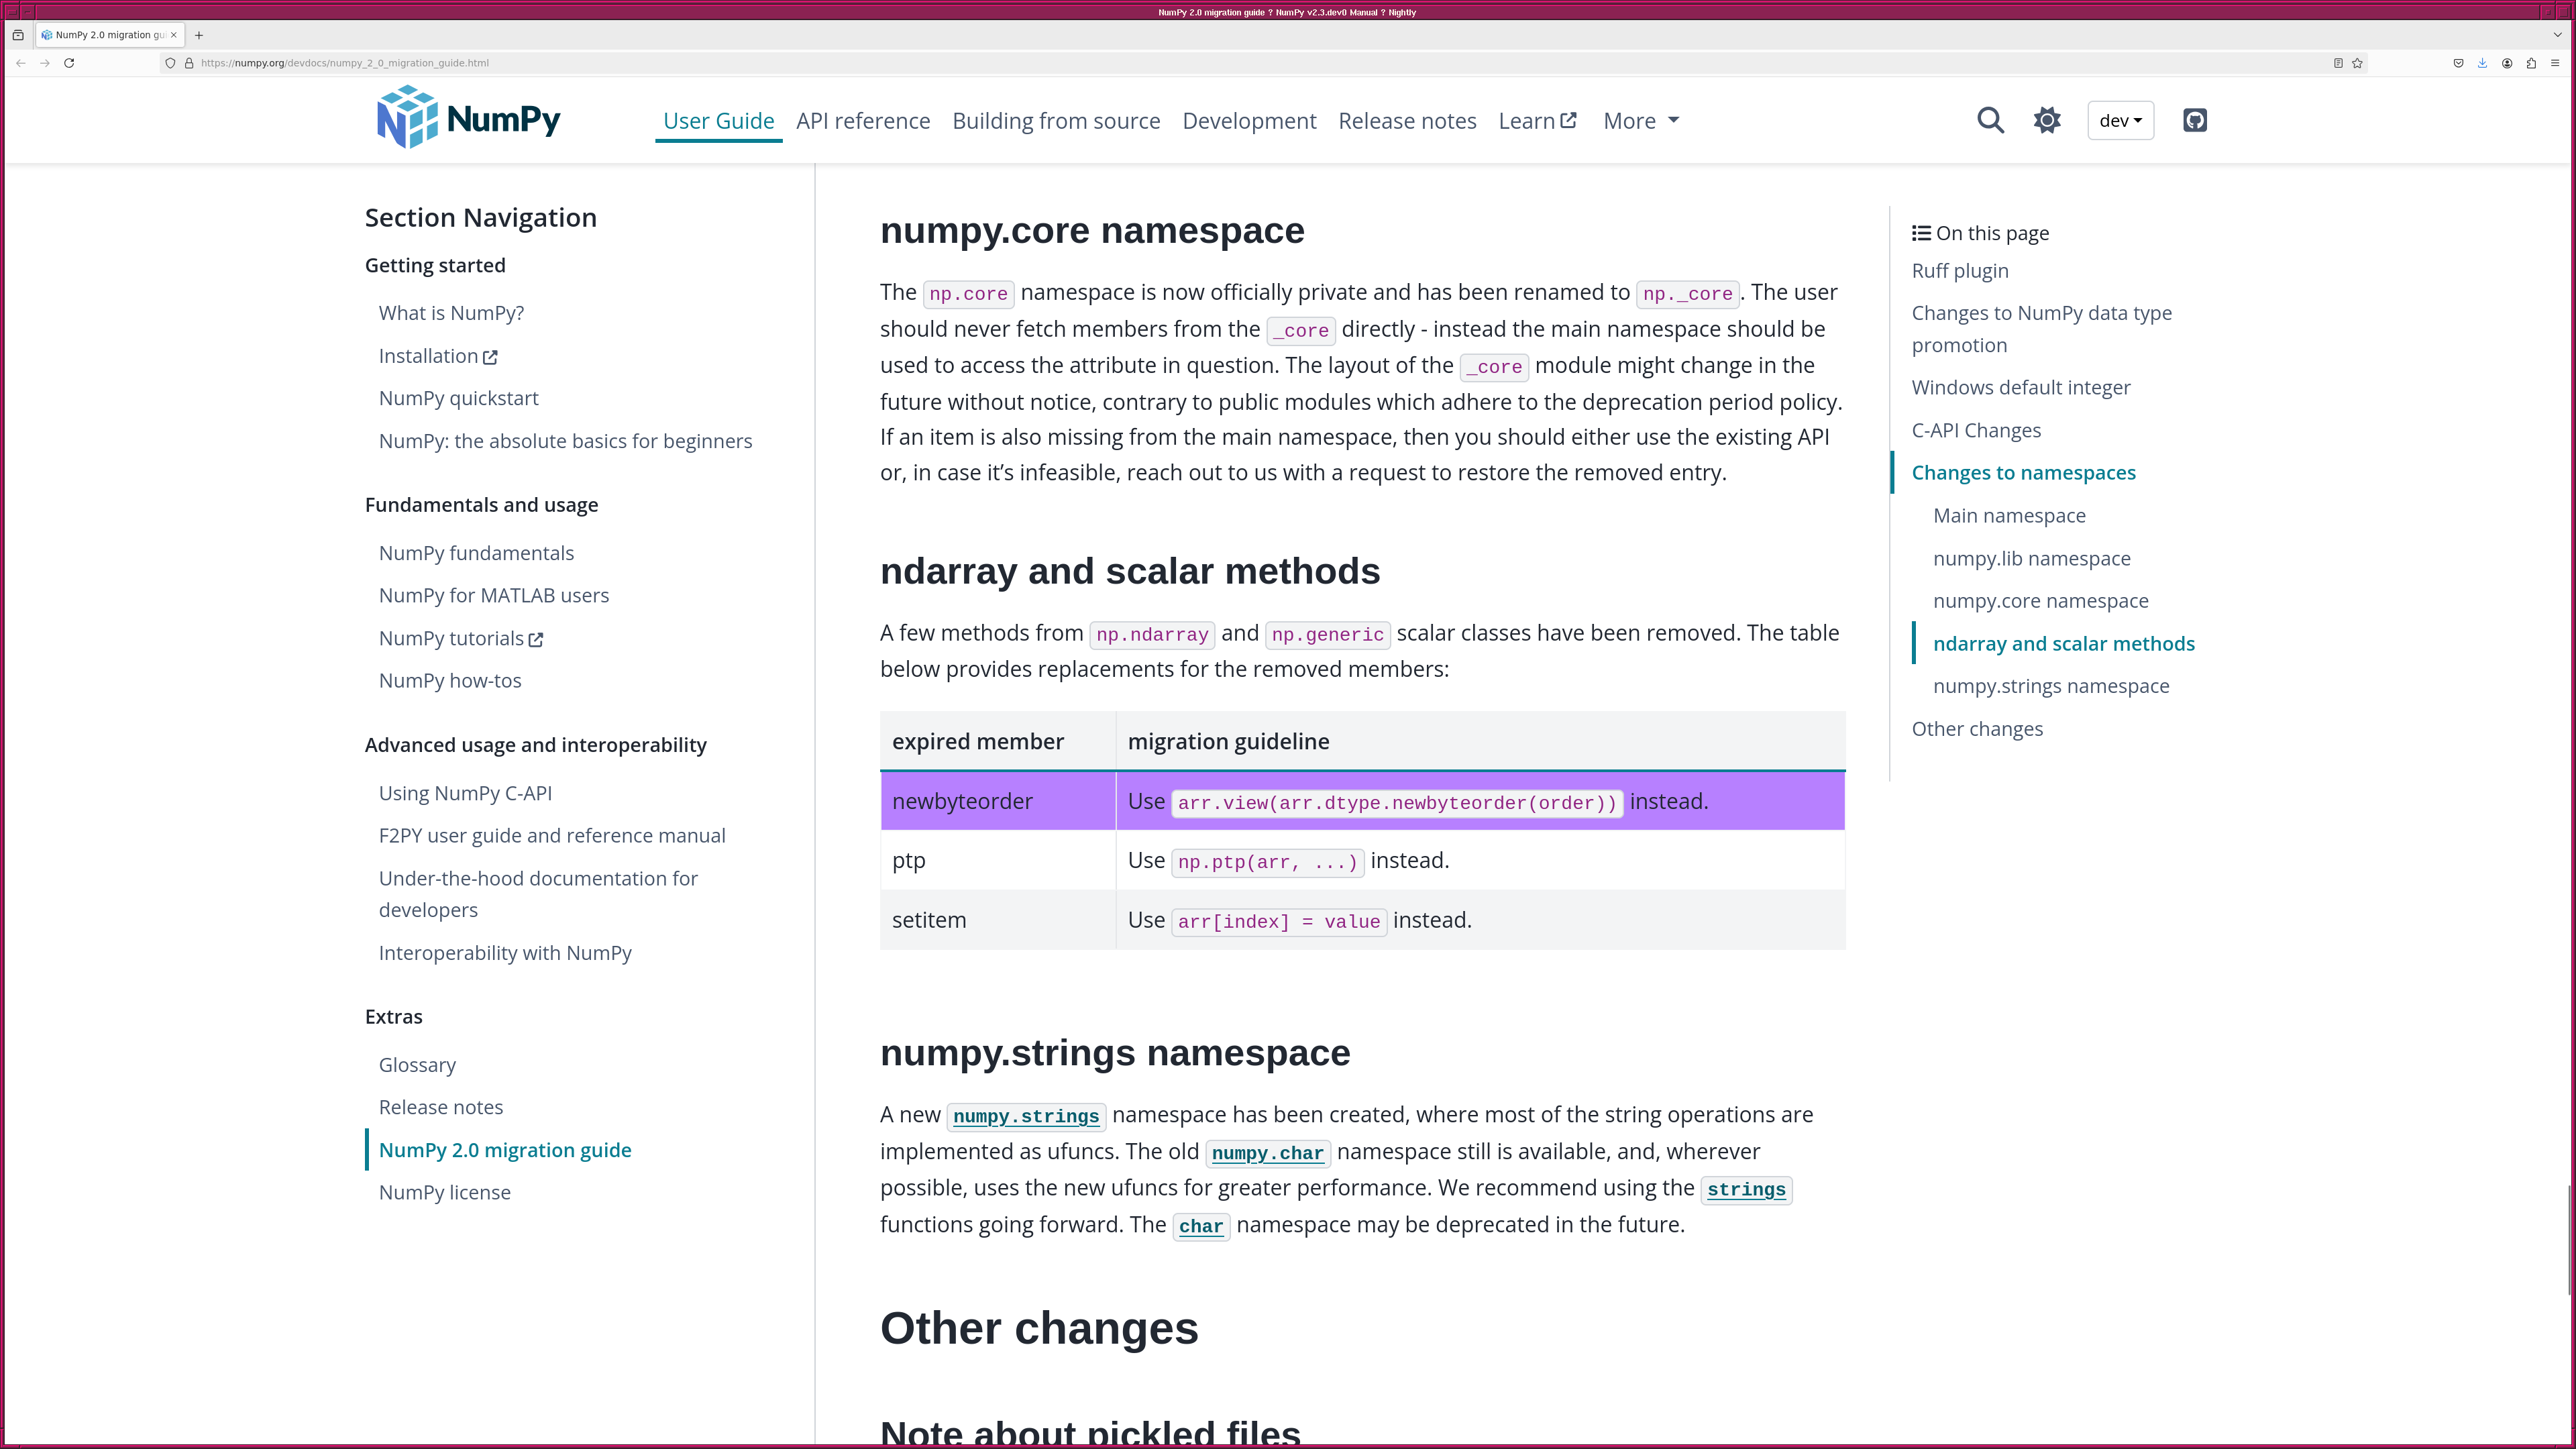The height and width of the screenshot is (1449, 2576).
Task: Open Release notes in top navigation
Action: pyautogui.click(x=1406, y=121)
